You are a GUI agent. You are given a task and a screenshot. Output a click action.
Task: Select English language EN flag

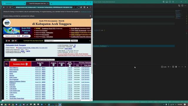coord(14,41)
